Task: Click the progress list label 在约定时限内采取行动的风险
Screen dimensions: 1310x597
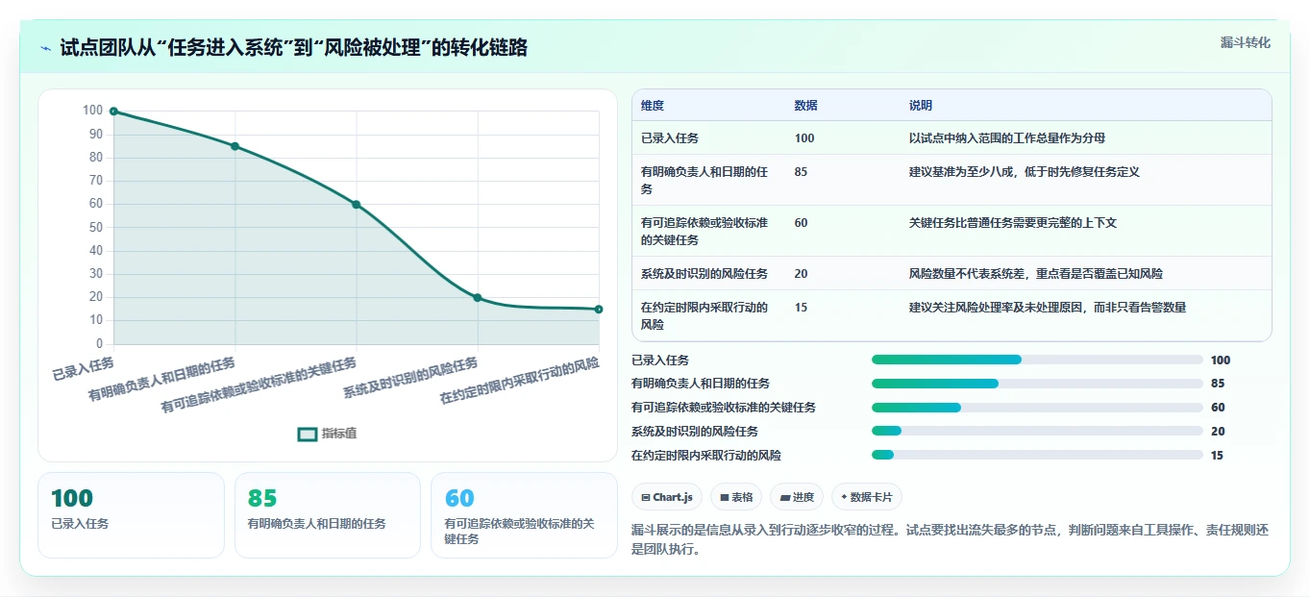Action: [706, 456]
